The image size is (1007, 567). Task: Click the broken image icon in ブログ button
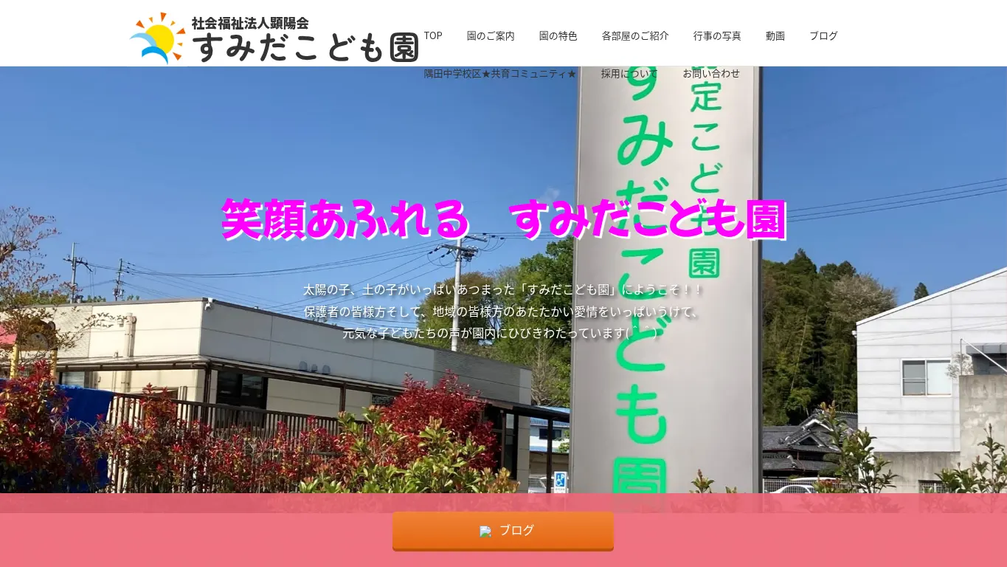(485, 532)
